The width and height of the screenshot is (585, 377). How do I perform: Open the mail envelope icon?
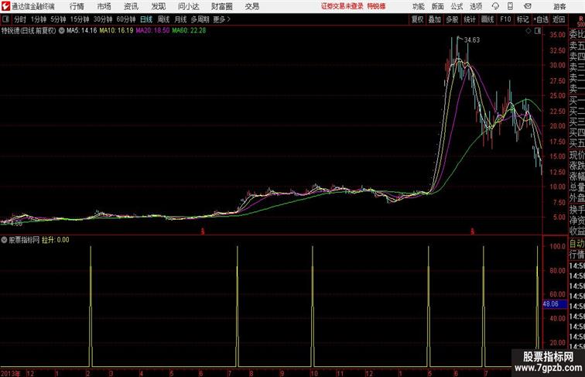pos(528,6)
